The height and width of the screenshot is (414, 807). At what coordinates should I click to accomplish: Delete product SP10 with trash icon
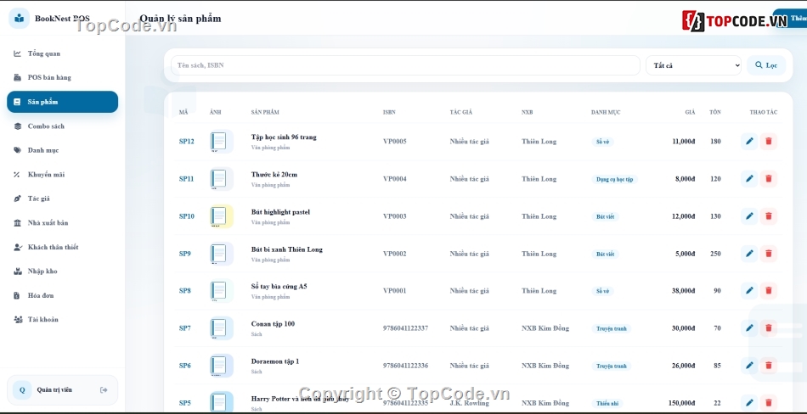pyautogui.click(x=769, y=216)
